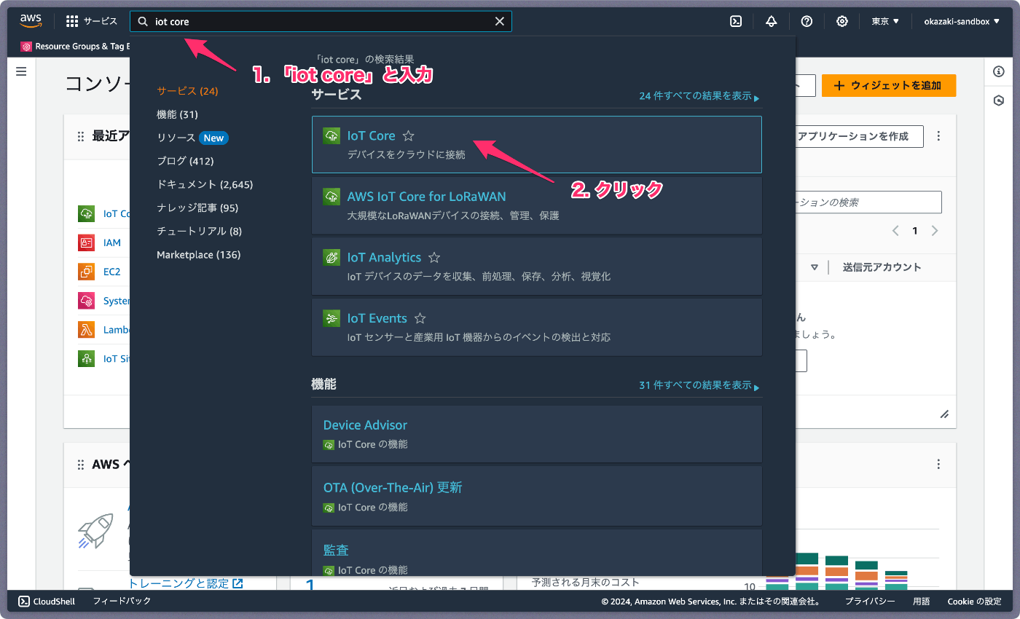
Task: Click the widget resize corner handle
Action: pos(944,414)
